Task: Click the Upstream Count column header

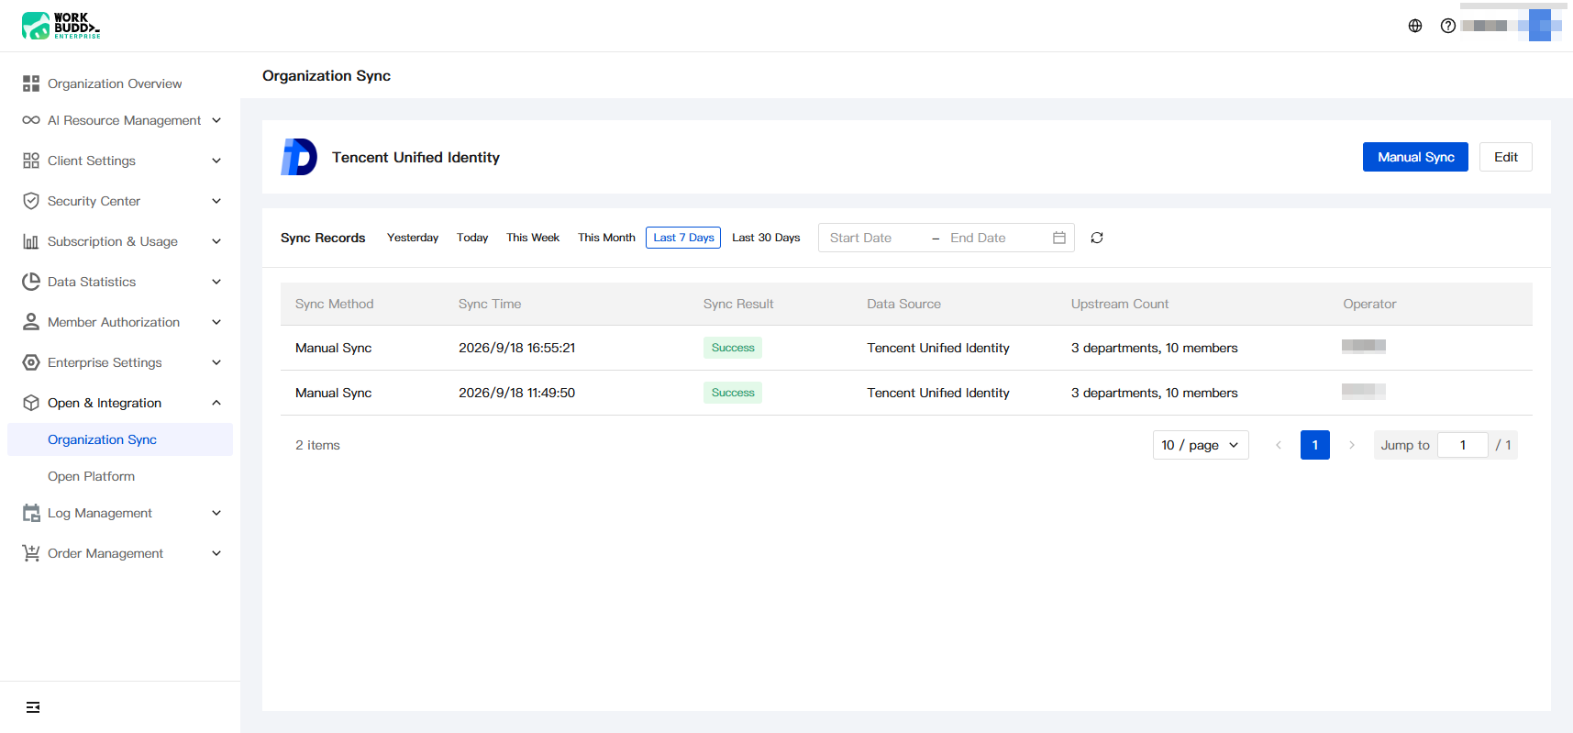Action: point(1120,304)
